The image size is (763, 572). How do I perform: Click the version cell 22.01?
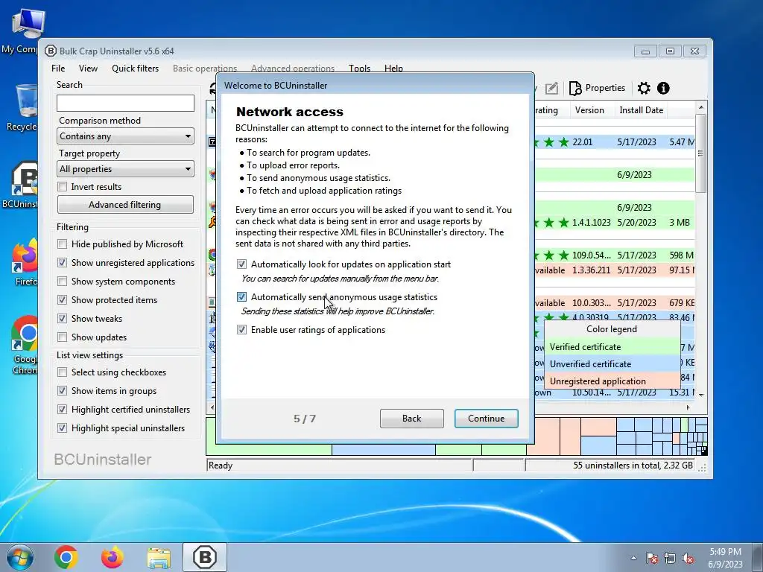[583, 142]
